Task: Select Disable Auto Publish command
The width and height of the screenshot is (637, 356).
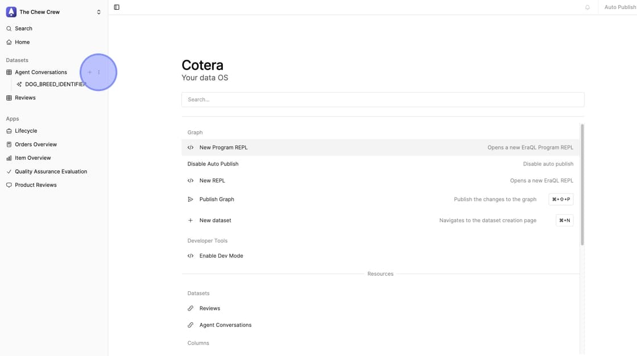Action: pyautogui.click(x=213, y=164)
